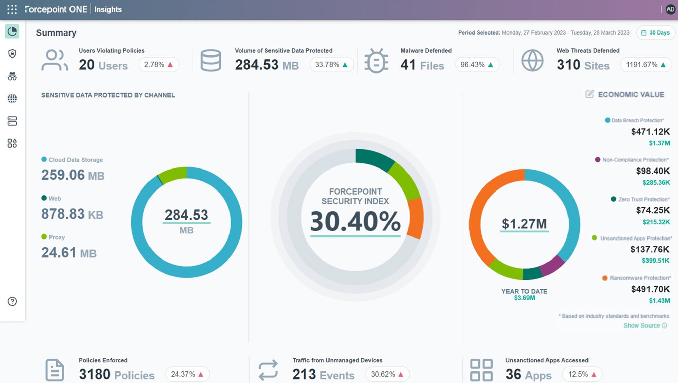
Task: Toggle the Proxy legend dot
Action: 44,237
